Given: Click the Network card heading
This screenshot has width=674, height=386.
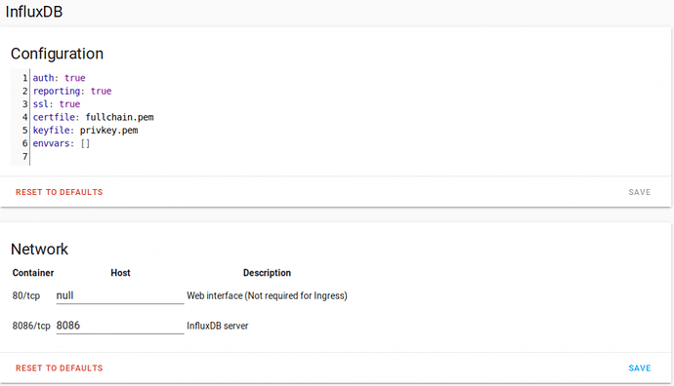Looking at the screenshot, I should click(39, 250).
